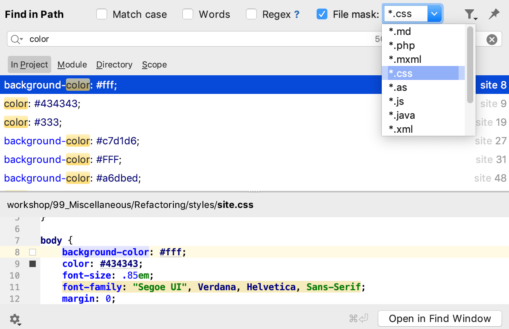Viewport: 509px width, 329px height.
Task: Enable the Match case checkbox
Action: (x=102, y=14)
